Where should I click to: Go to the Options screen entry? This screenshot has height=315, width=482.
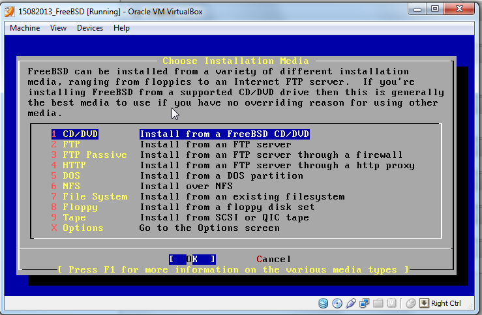point(83,228)
